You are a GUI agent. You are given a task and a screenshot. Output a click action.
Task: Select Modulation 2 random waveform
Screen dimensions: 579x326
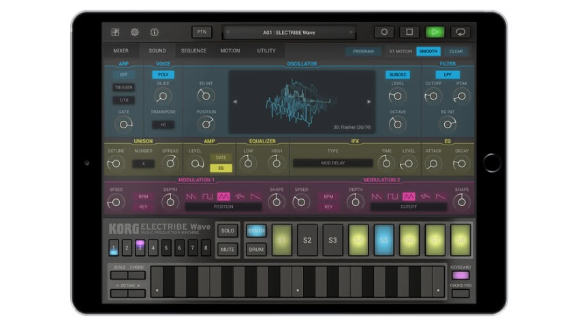click(x=425, y=196)
